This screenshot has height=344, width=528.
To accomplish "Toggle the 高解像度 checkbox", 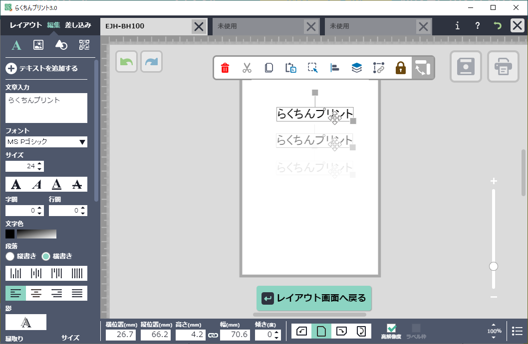I will [391, 328].
